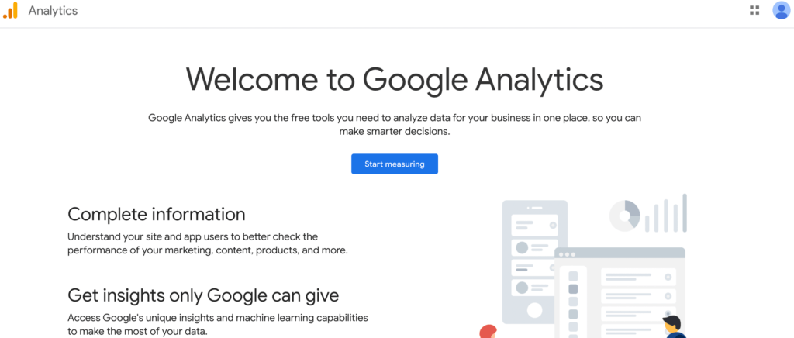Viewport: 794px width, 338px height.
Task: Click the orange Analytics logo icon
Action: 10,11
